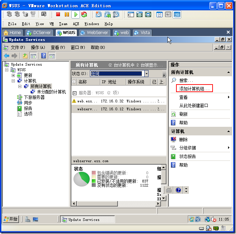Viewport: 236px width, 234px height.
Task: Click the MMC Back arrow
Action: pos(7,56)
